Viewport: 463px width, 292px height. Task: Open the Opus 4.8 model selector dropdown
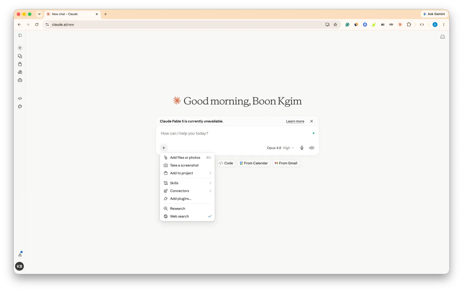[280, 148]
